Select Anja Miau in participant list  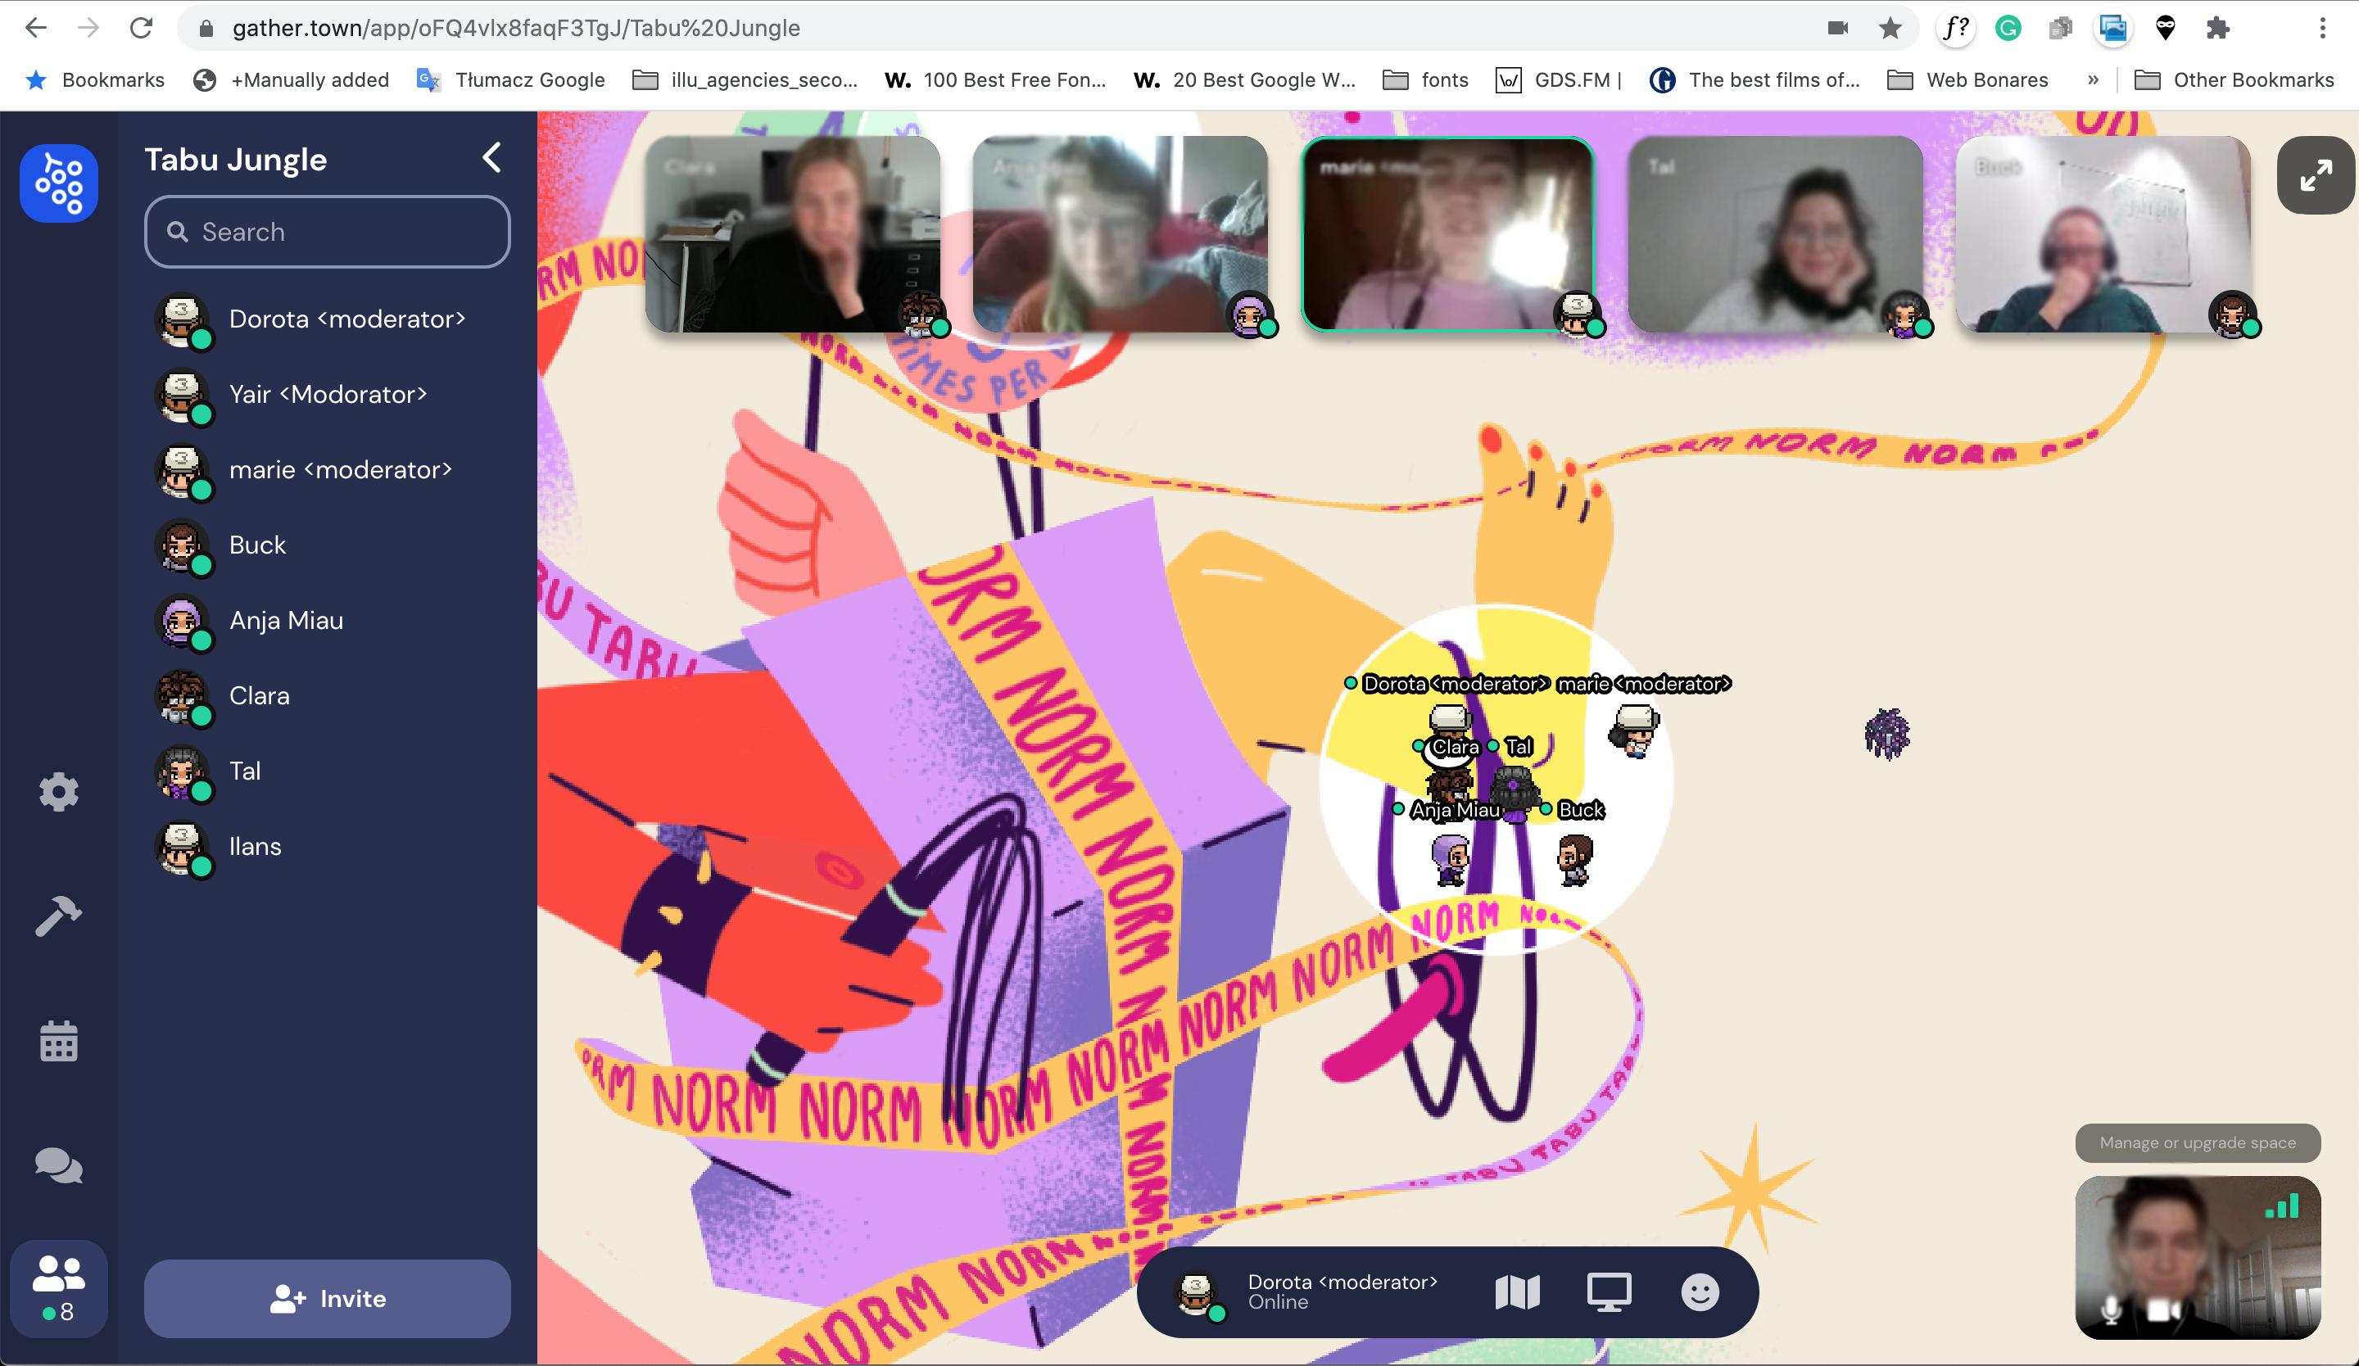pyautogui.click(x=327, y=620)
